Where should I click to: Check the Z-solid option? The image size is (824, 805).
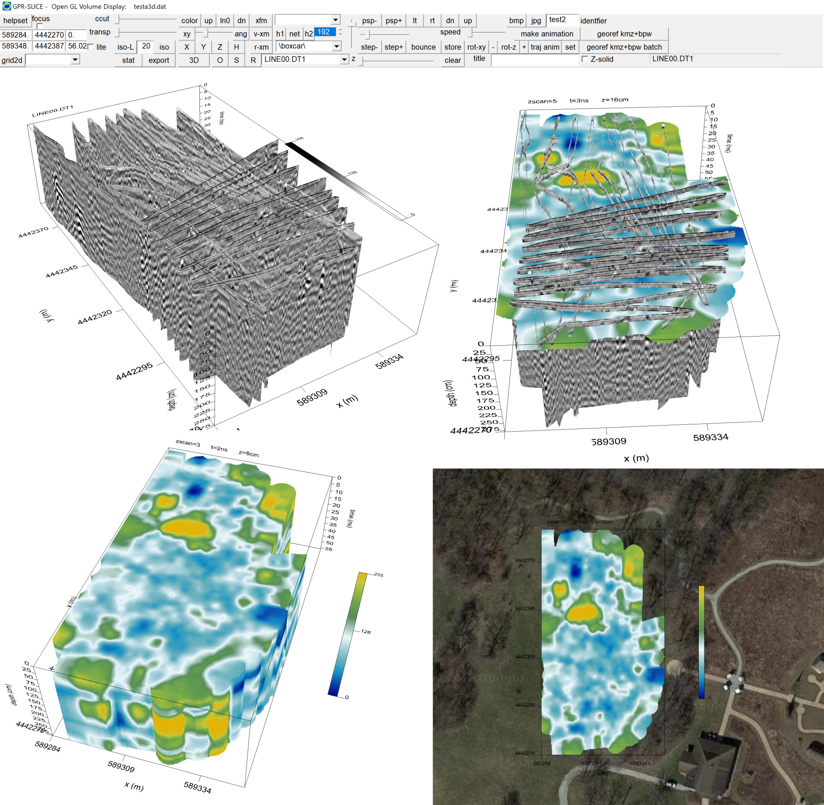[585, 59]
